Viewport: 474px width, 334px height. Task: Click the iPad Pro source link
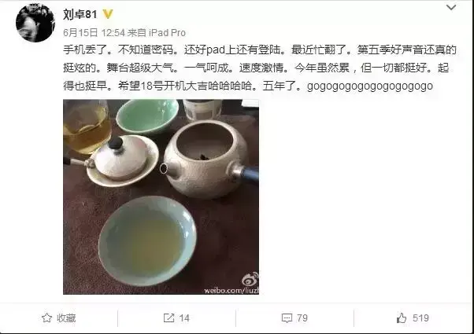[x=167, y=32]
